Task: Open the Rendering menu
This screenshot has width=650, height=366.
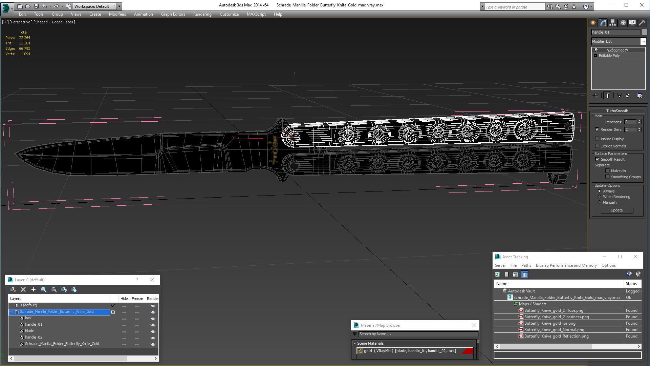Action: pos(202,14)
